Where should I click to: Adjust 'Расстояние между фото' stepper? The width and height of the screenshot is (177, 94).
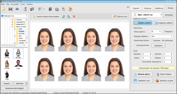pos(172,62)
